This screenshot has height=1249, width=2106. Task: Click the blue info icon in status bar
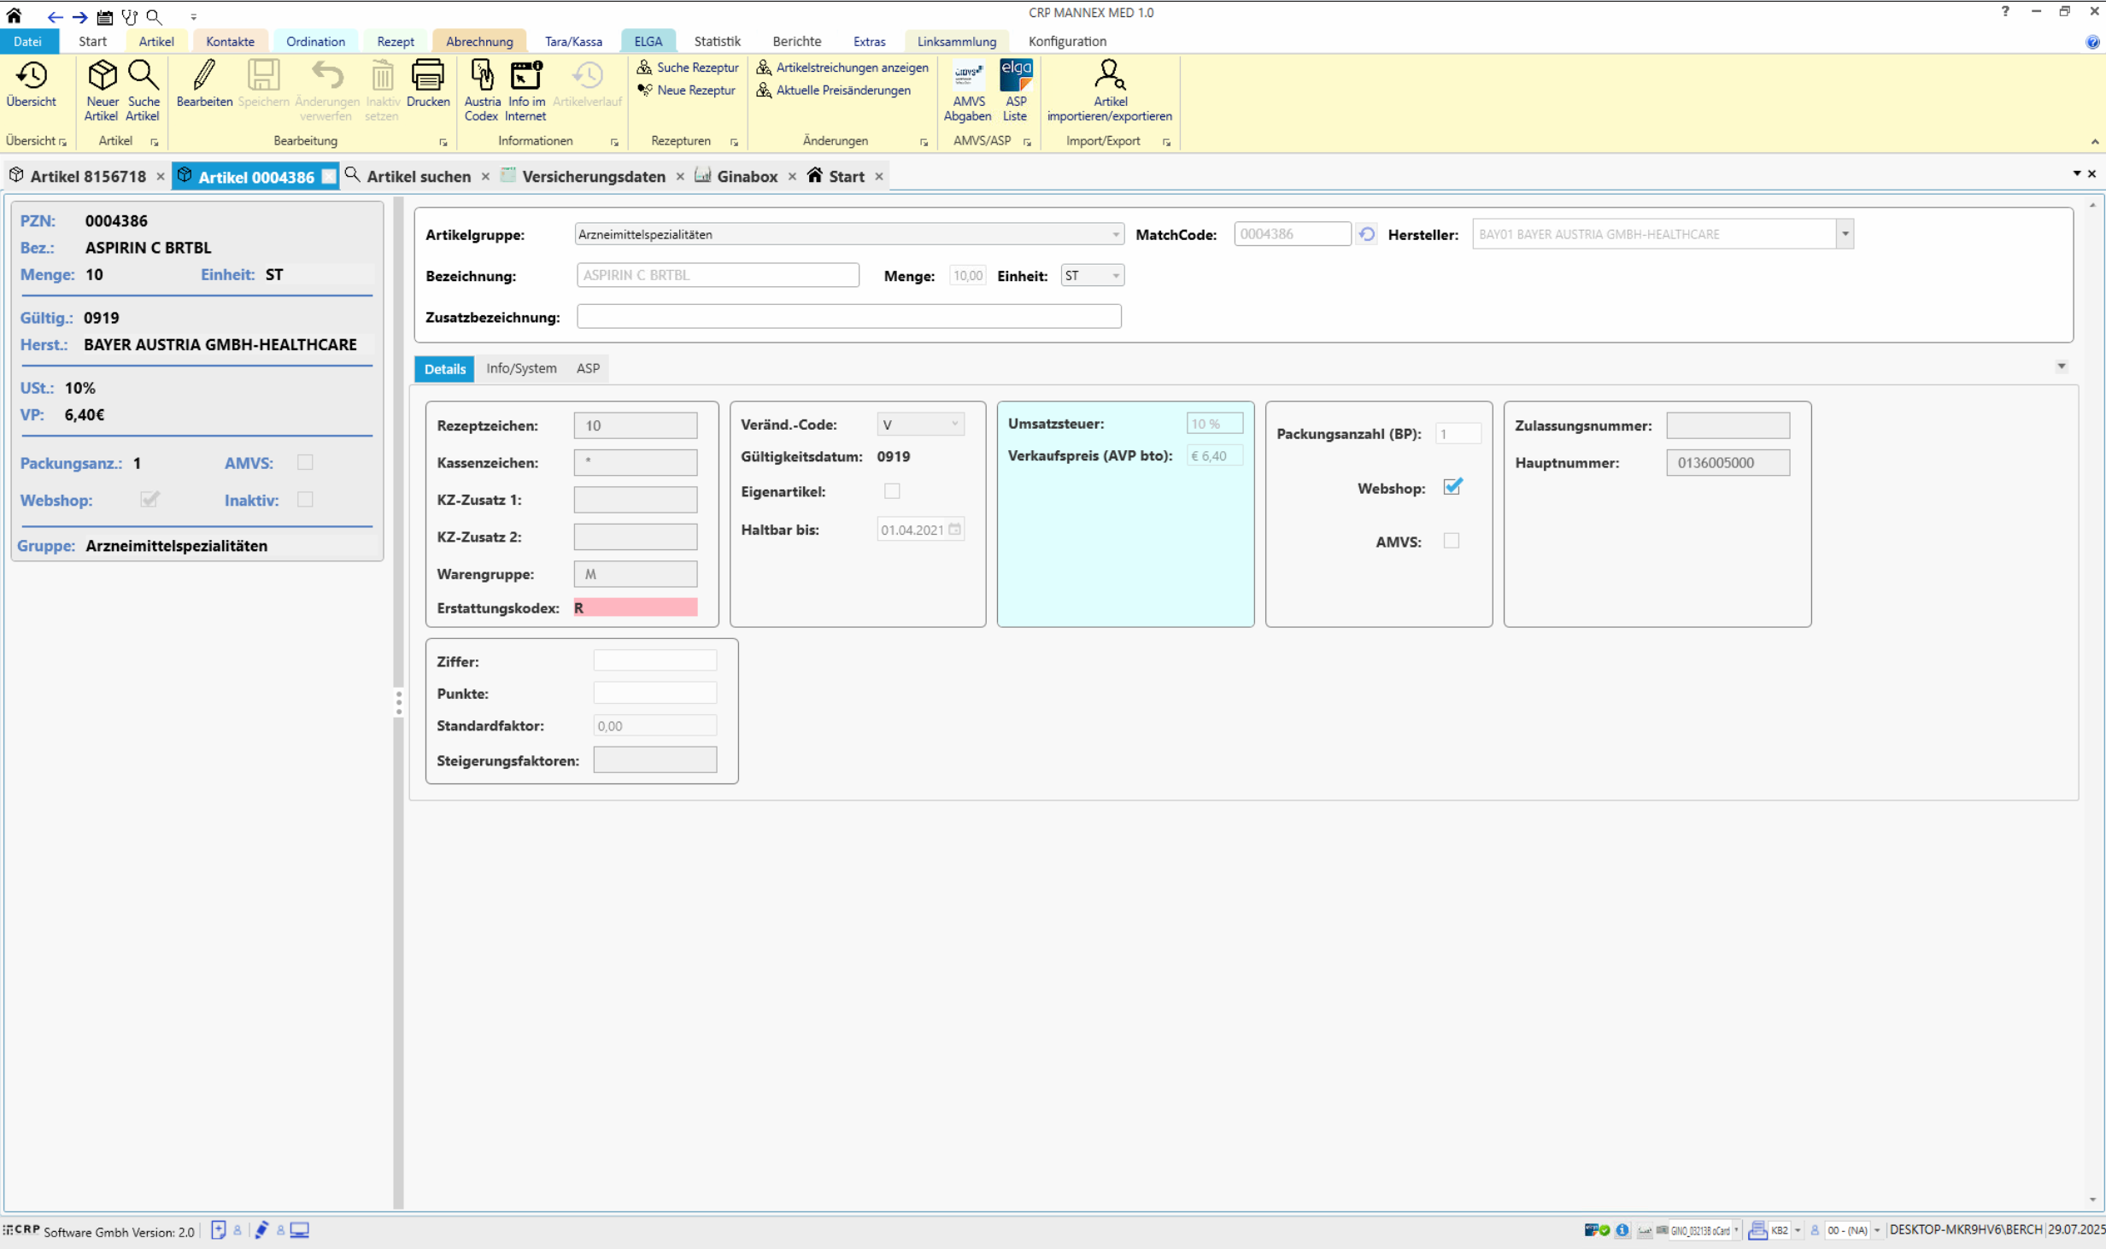pos(1622,1230)
